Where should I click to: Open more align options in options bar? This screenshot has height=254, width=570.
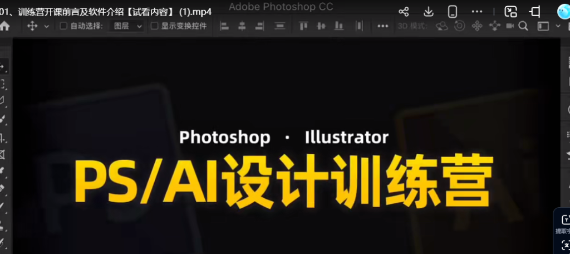pyautogui.click(x=382, y=26)
